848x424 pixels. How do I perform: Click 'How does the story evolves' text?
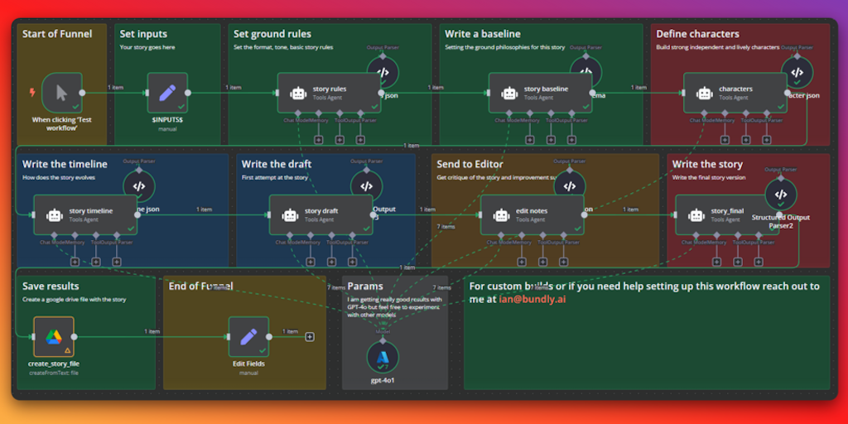pos(59,177)
